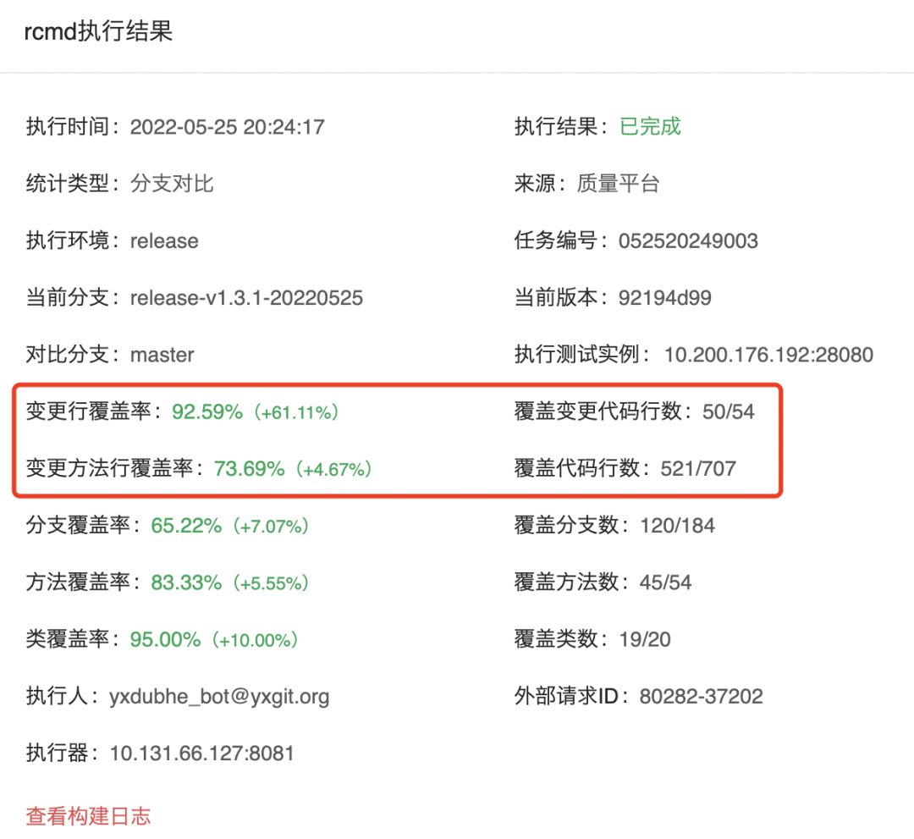Open the 查看构建日志 link
This screenshot has height=839, width=914.
(x=88, y=815)
